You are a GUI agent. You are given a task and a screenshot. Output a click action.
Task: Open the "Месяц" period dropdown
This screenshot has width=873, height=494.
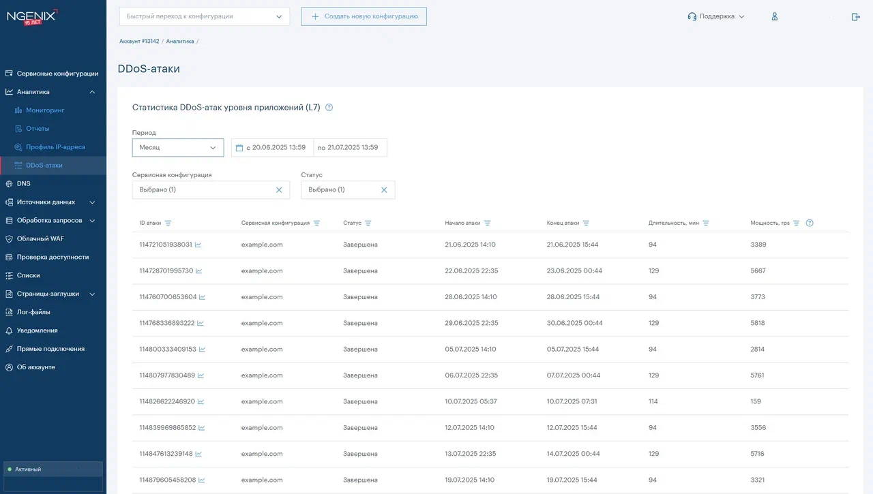click(x=177, y=147)
